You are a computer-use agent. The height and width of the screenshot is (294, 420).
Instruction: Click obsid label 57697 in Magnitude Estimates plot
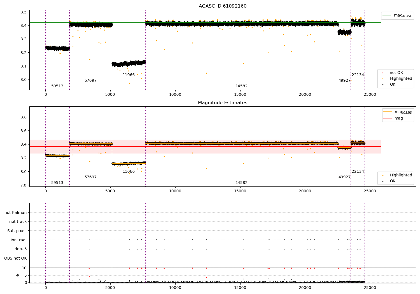click(x=90, y=177)
